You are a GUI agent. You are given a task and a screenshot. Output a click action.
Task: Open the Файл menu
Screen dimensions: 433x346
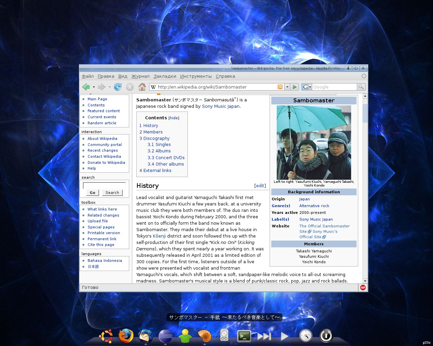[88, 76]
